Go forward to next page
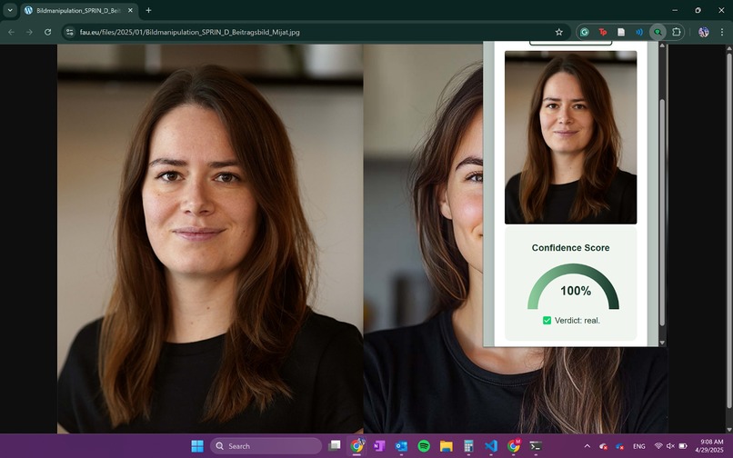This screenshot has width=733, height=458. tap(29, 32)
